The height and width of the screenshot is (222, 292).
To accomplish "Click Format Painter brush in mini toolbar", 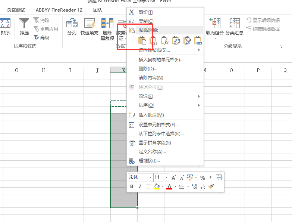I will pos(211,186).
